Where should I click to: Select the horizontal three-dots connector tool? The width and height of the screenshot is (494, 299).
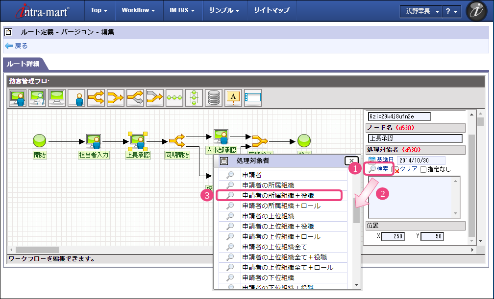click(x=174, y=98)
